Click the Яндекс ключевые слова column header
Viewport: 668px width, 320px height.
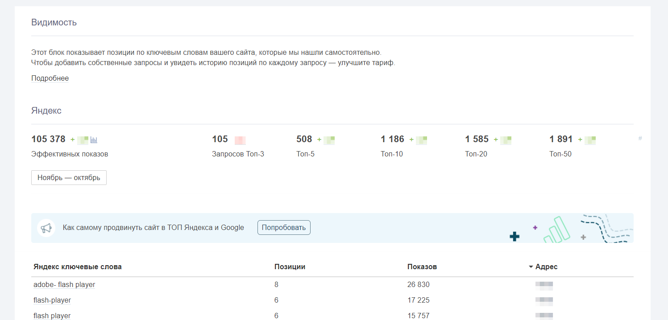pyautogui.click(x=77, y=267)
